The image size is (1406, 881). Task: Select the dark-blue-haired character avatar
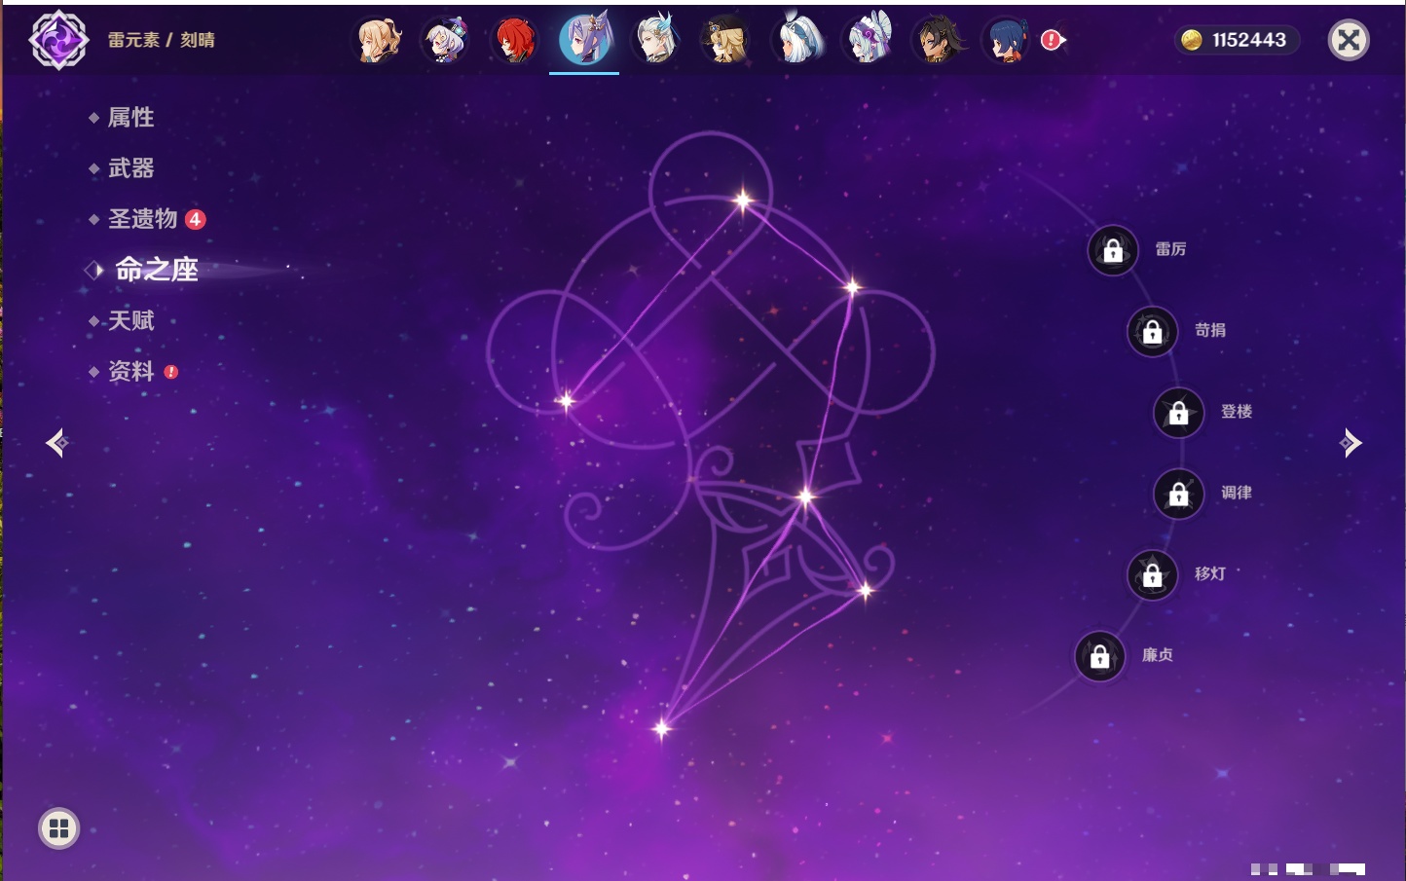(1008, 40)
